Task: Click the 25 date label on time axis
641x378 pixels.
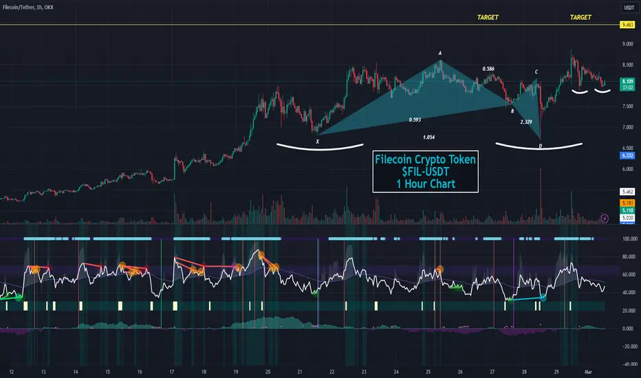Action: click(x=428, y=372)
